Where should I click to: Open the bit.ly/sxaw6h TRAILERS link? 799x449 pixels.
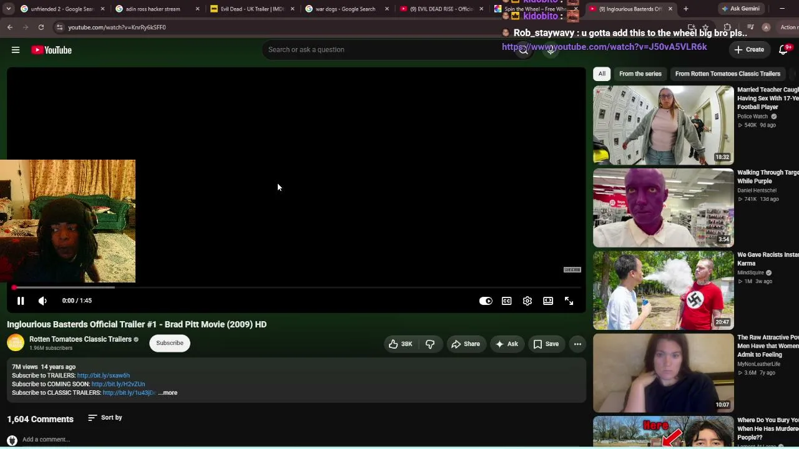(103, 375)
